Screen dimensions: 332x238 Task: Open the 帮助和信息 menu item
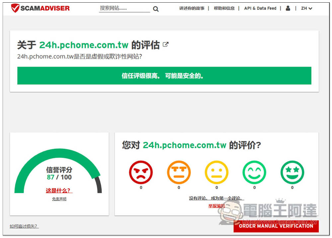pyautogui.click(x=224, y=8)
